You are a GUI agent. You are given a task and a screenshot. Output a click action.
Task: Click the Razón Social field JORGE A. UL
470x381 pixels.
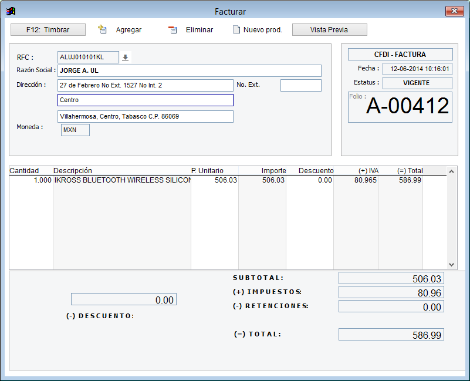pos(189,71)
